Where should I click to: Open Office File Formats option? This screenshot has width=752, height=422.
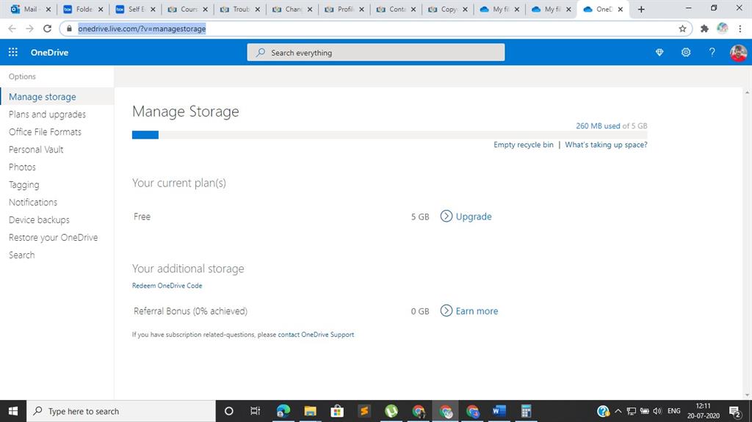coord(45,132)
